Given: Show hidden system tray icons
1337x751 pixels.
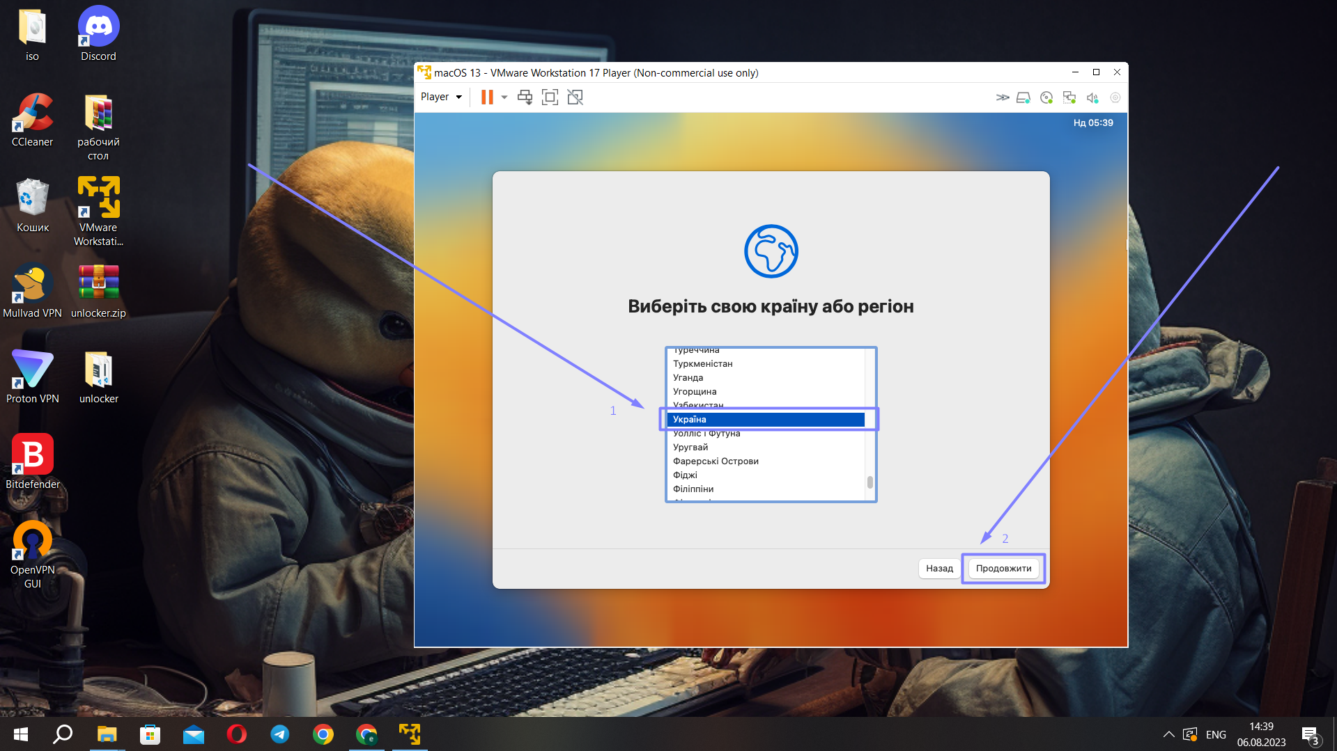Looking at the screenshot, I should [x=1168, y=734].
